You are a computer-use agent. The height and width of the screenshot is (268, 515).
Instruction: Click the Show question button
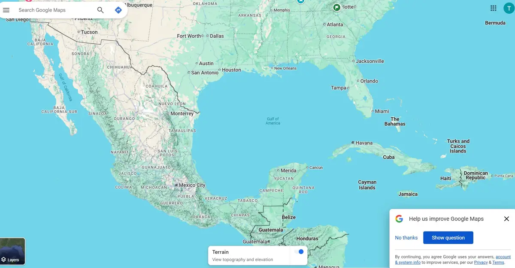click(448, 238)
